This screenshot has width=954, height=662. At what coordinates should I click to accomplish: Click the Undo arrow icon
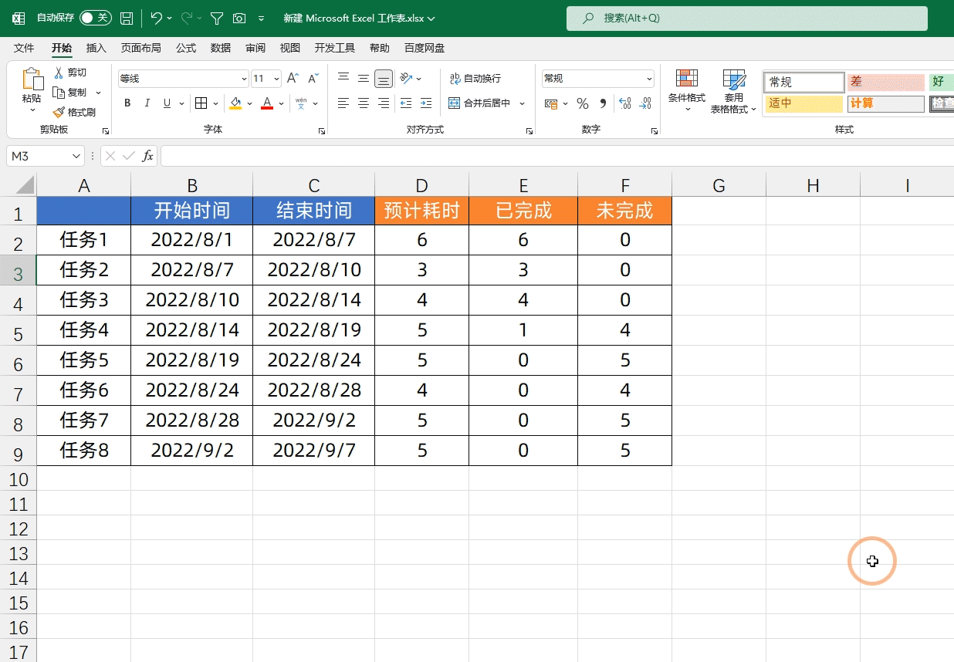tap(156, 17)
